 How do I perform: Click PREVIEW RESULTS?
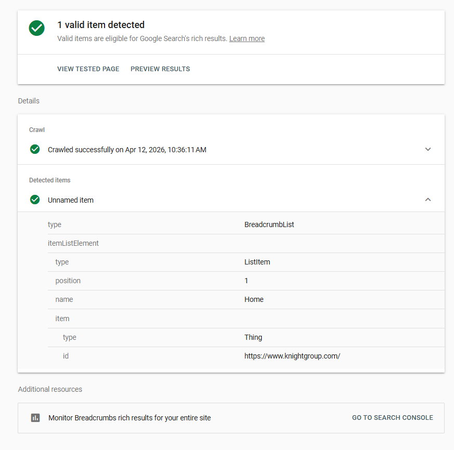160,69
